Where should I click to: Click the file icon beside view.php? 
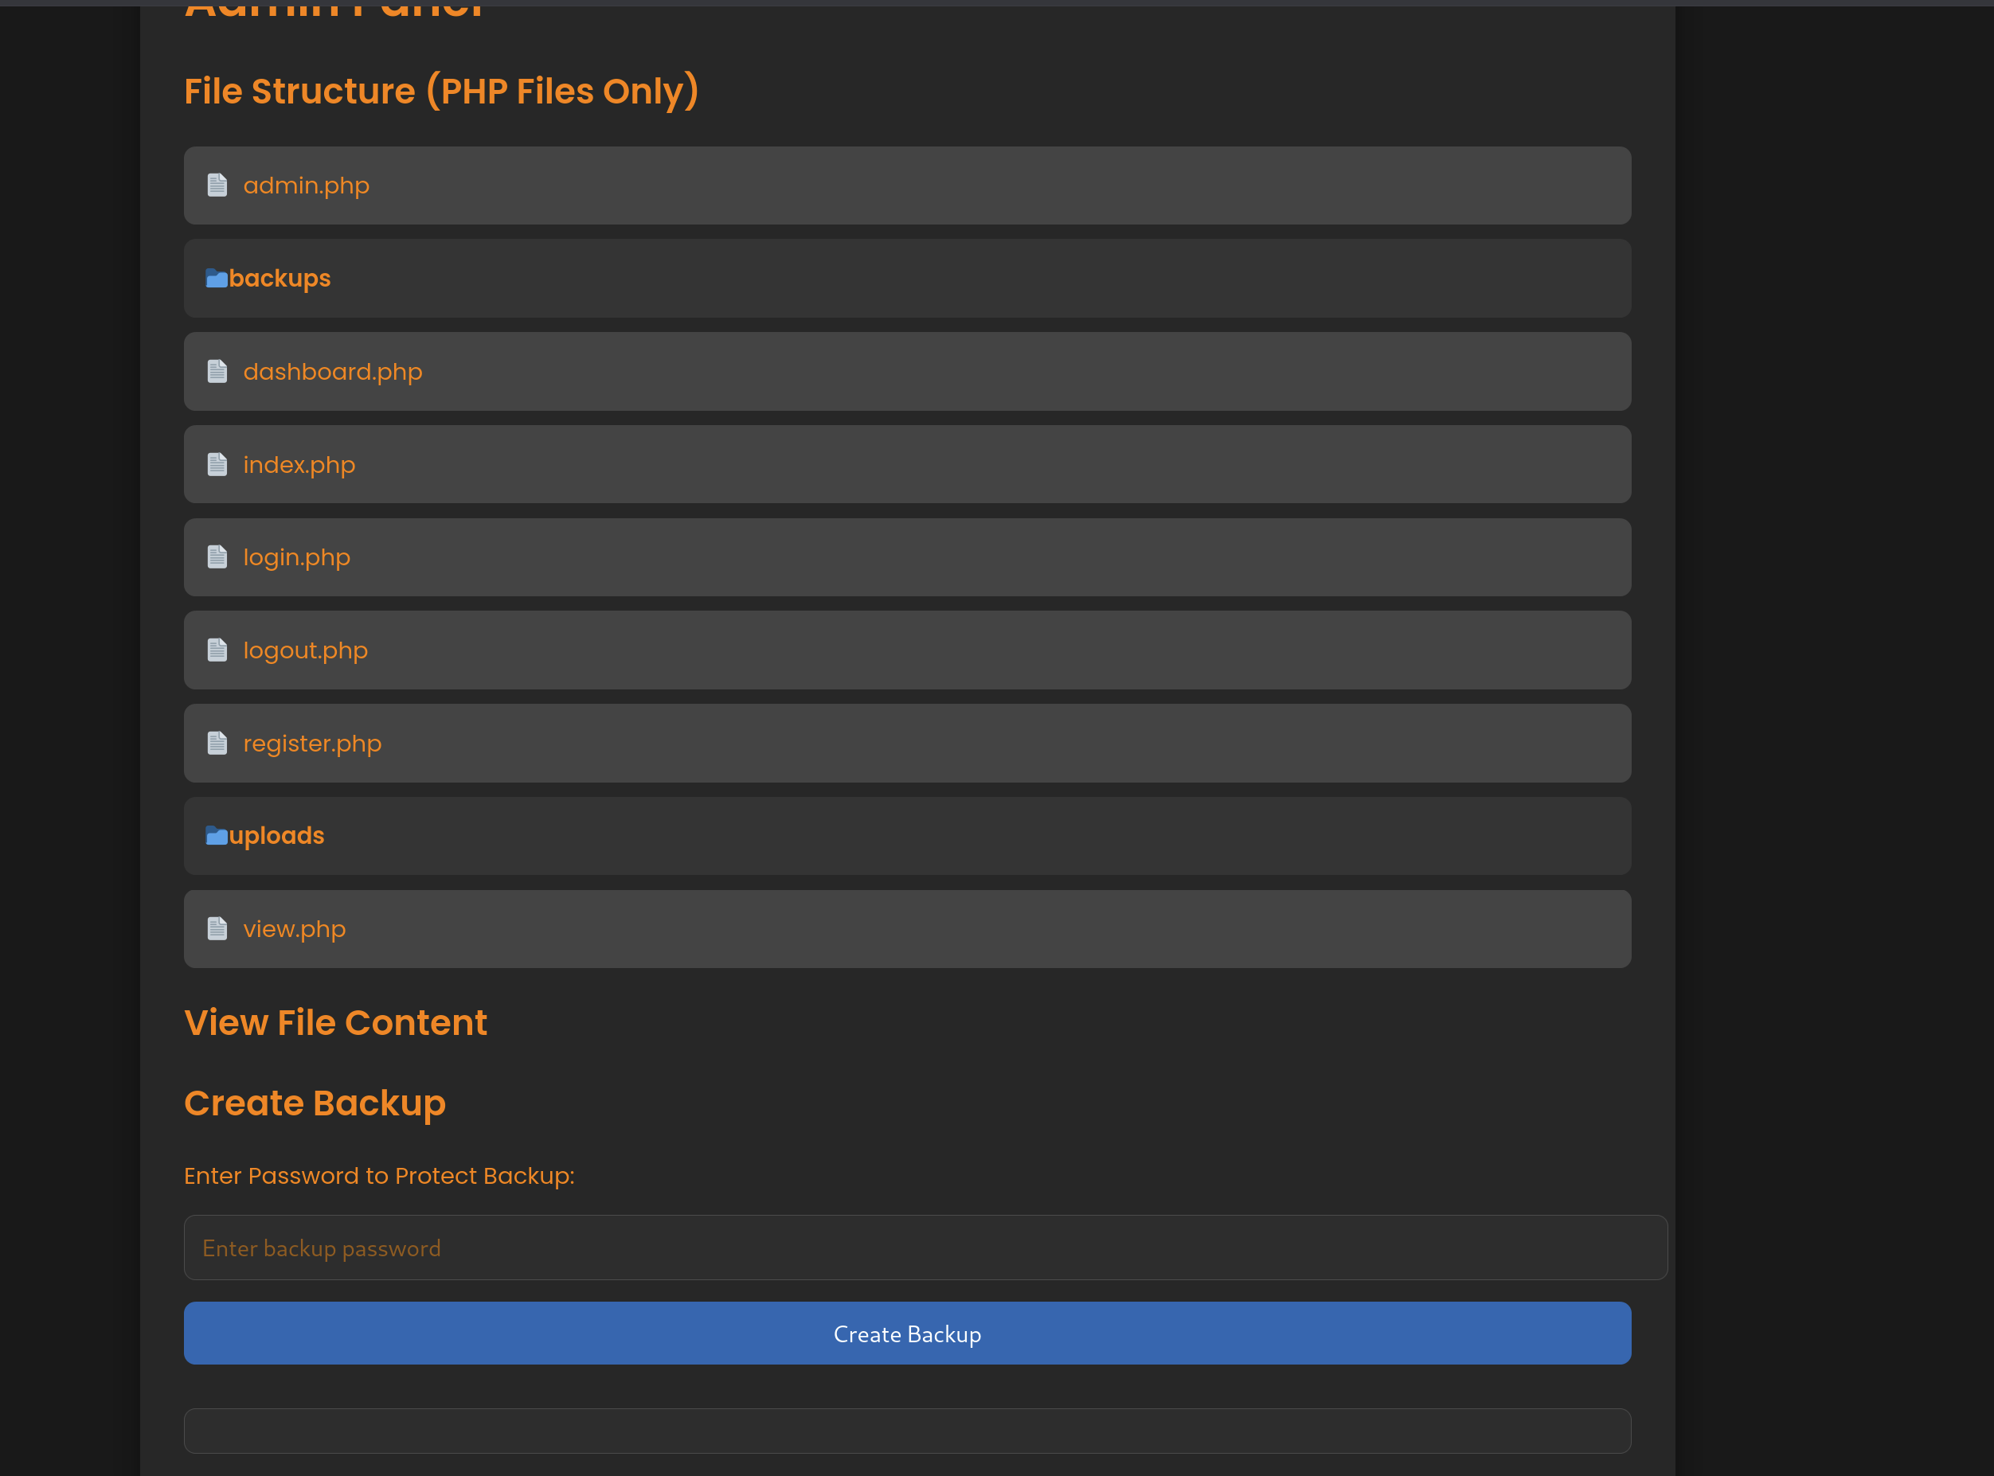(x=217, y=929)
